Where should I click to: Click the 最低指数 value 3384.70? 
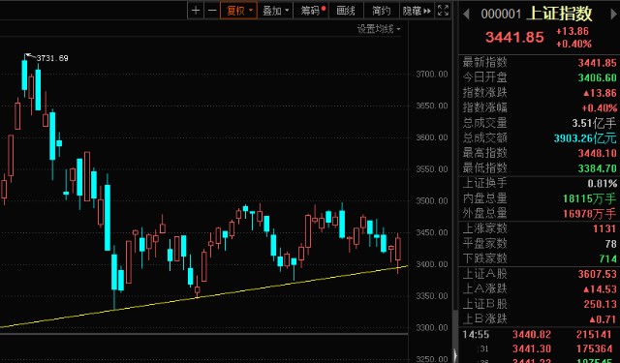point(597,168)
